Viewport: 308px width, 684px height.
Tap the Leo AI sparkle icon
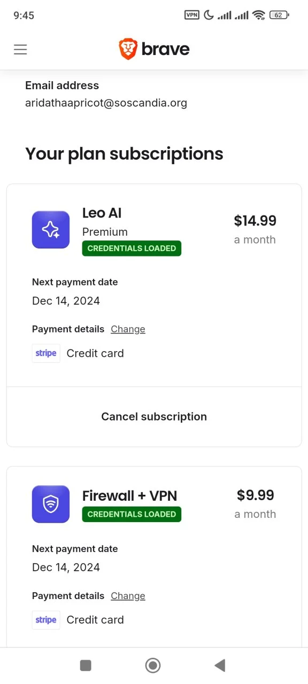coord(51,230)
